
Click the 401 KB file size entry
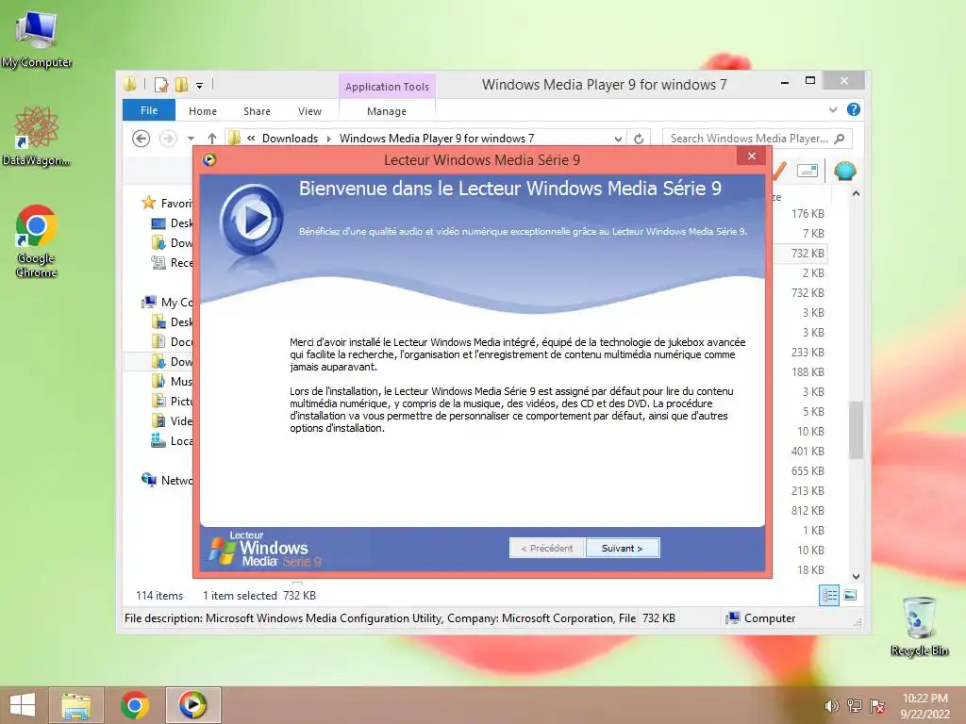(x=808, y=452)
